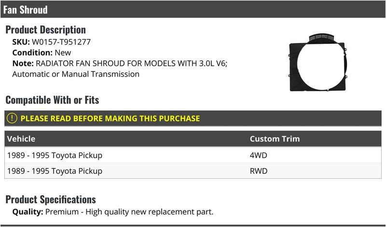Click the RADIATOR FAN SHROUD note text
The height and width of the screenshot is (227, 386).
click(131, 63)
